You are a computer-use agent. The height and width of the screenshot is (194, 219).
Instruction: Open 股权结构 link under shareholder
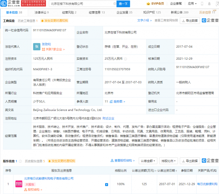pos(33,190)
